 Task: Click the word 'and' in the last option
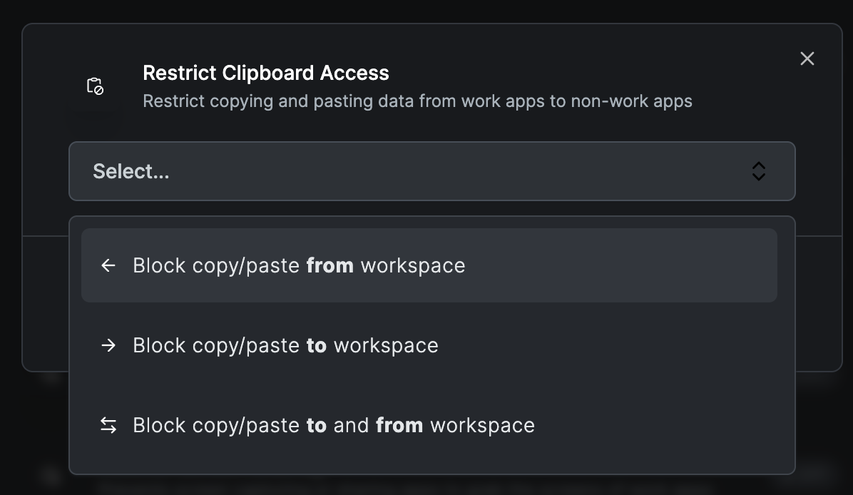click(351, 425)
